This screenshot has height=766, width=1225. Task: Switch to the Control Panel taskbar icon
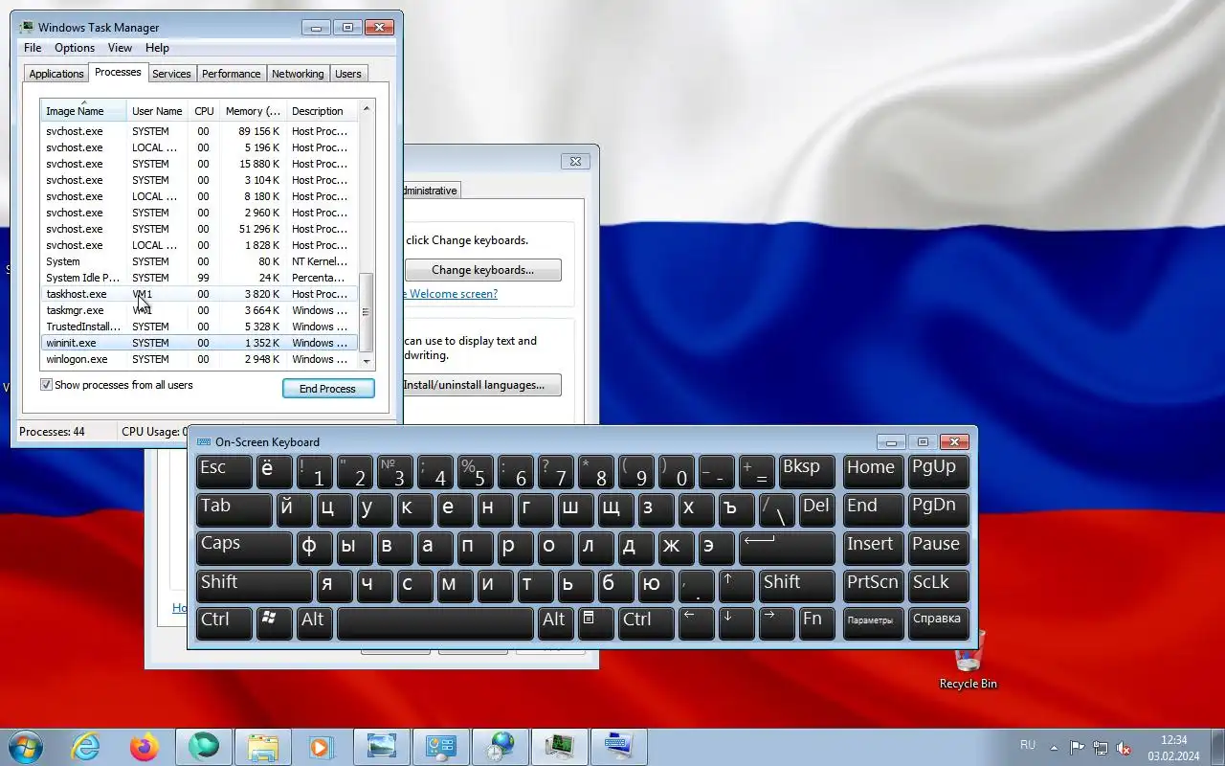pyautogui.click(x=440, y=747)
